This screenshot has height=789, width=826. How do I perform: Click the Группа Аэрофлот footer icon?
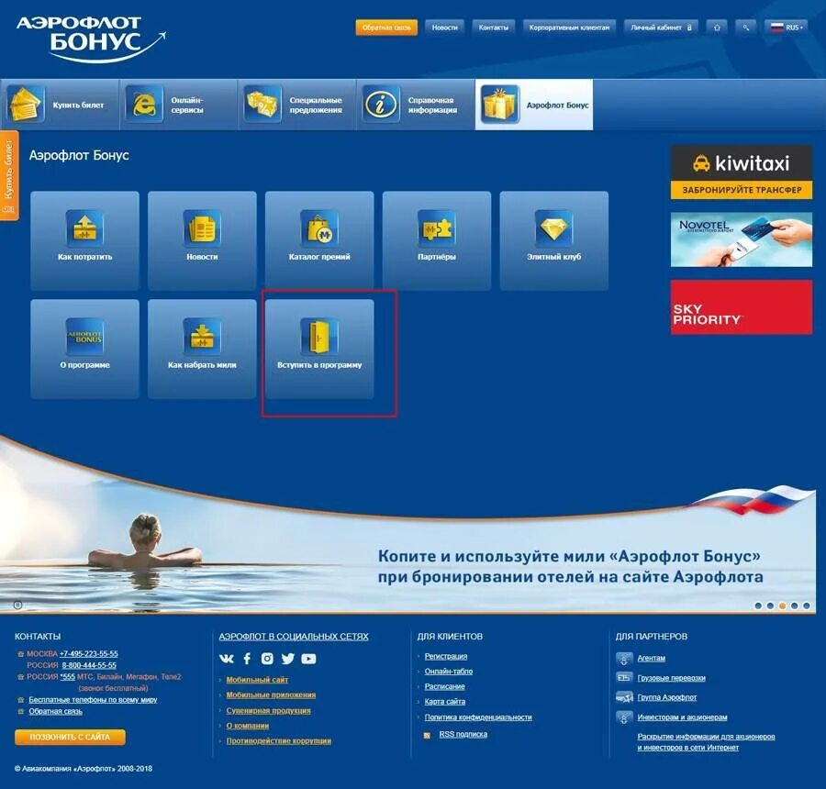pos(624,697)
